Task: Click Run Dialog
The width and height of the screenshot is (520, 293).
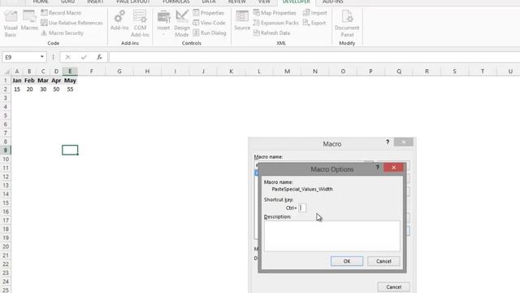Action: 210,33
